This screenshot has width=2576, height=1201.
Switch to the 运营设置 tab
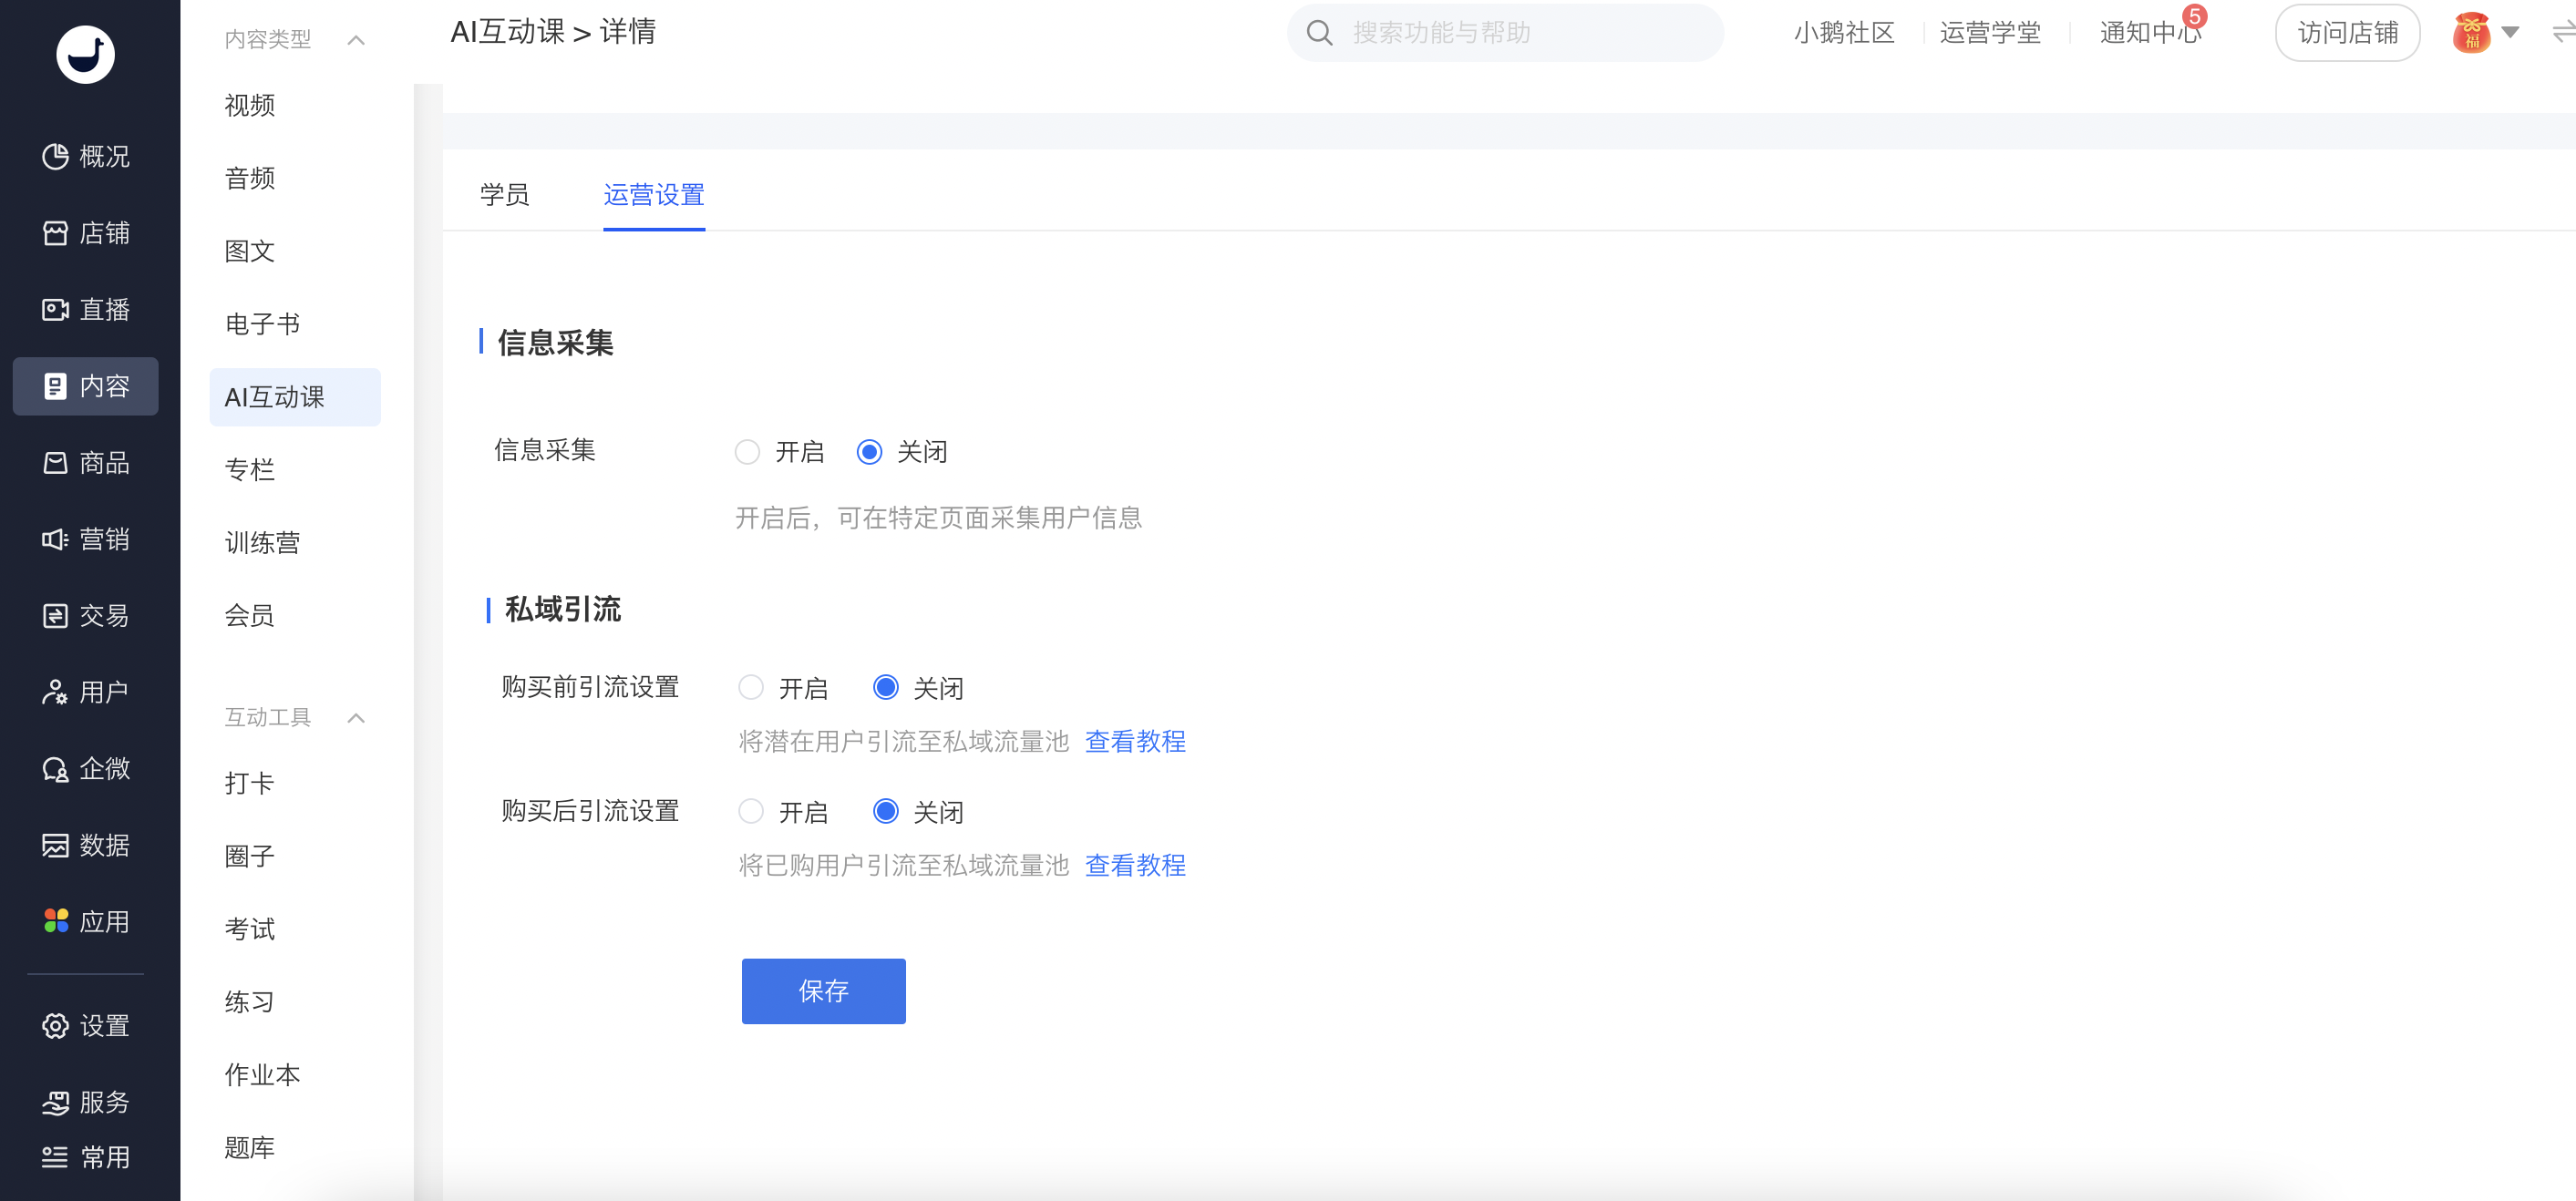point(654,194)
